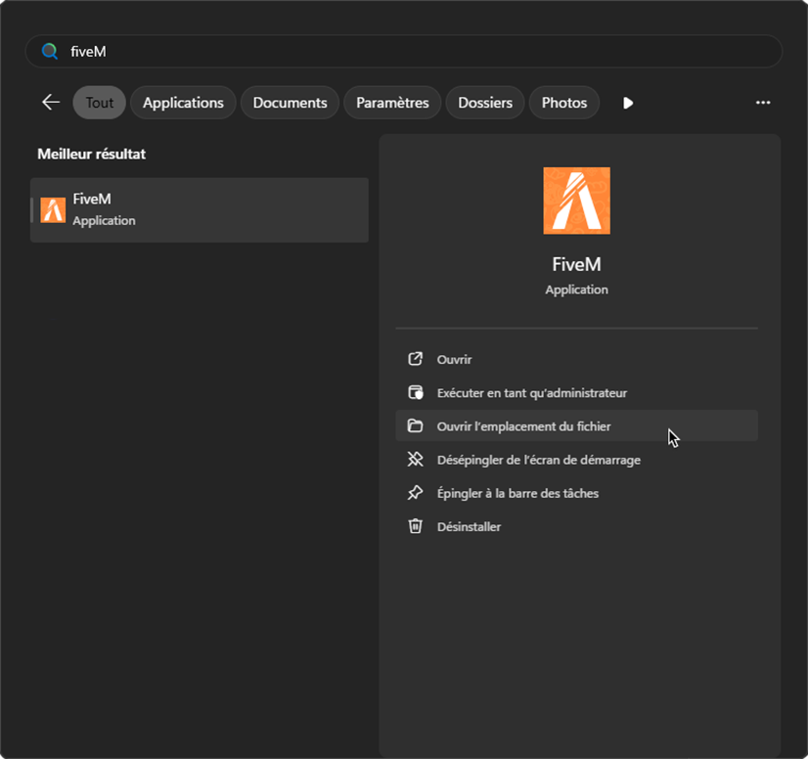Go back using the left arrow
Image resolution: width=808 pixels, height=759 pixels.
click(x=51, y=103)
